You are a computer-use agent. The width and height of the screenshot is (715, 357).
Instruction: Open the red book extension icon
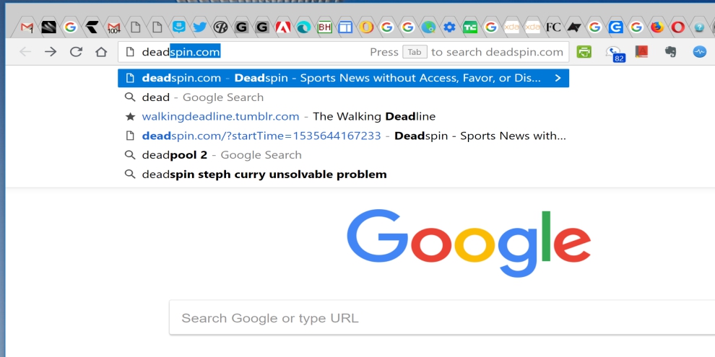641,52
